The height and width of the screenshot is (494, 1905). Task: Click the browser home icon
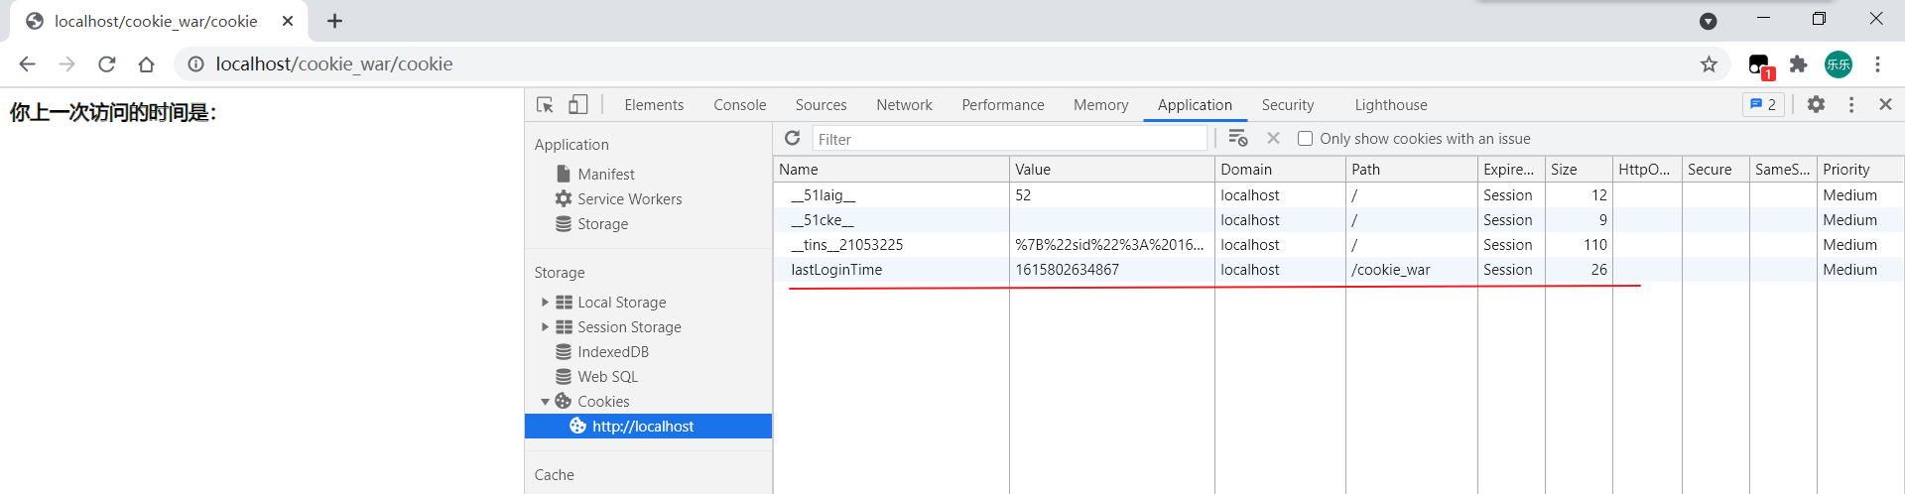(x=146, y=64)
